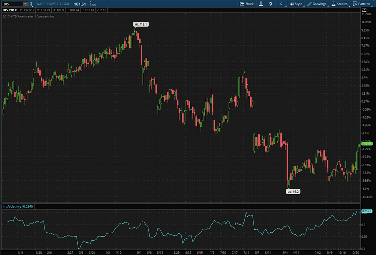Click the 'Hi: 116.1' high price bubble
The height and width of the screenshot is (255, 376).
pyautogui.click(x=141, y=24)
